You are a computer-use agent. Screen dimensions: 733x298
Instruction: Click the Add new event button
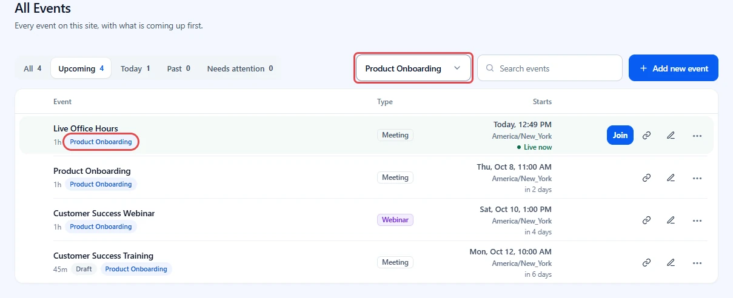674,68
